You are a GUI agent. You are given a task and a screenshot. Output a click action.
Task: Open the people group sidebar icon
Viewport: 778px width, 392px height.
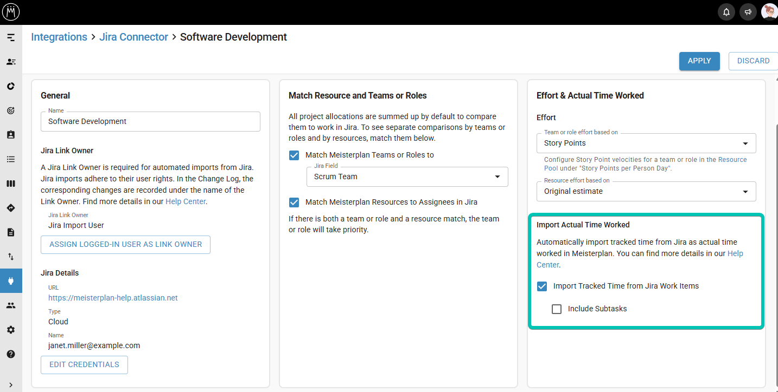(x=11, y=305)
